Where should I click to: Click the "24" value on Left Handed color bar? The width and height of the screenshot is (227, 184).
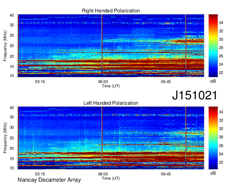pos(221,154)
